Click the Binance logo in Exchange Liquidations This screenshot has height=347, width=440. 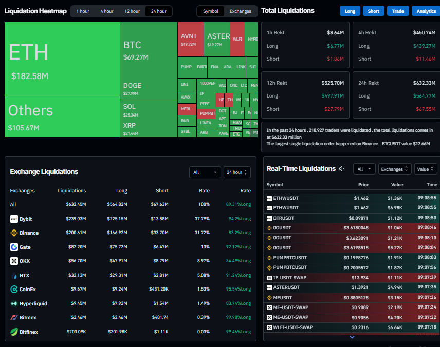point(12,233)
